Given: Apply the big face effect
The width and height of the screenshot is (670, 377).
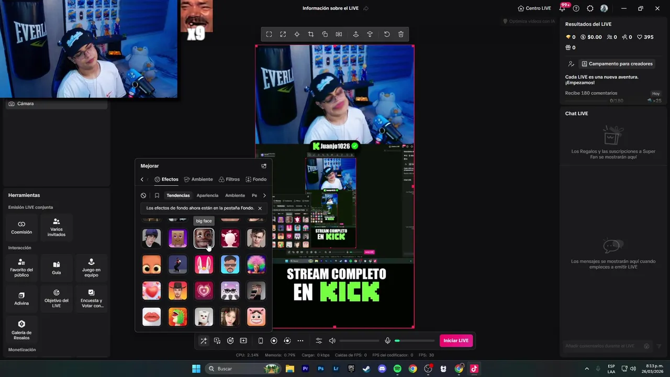Looking at the screenshot, I should point(204,238).
